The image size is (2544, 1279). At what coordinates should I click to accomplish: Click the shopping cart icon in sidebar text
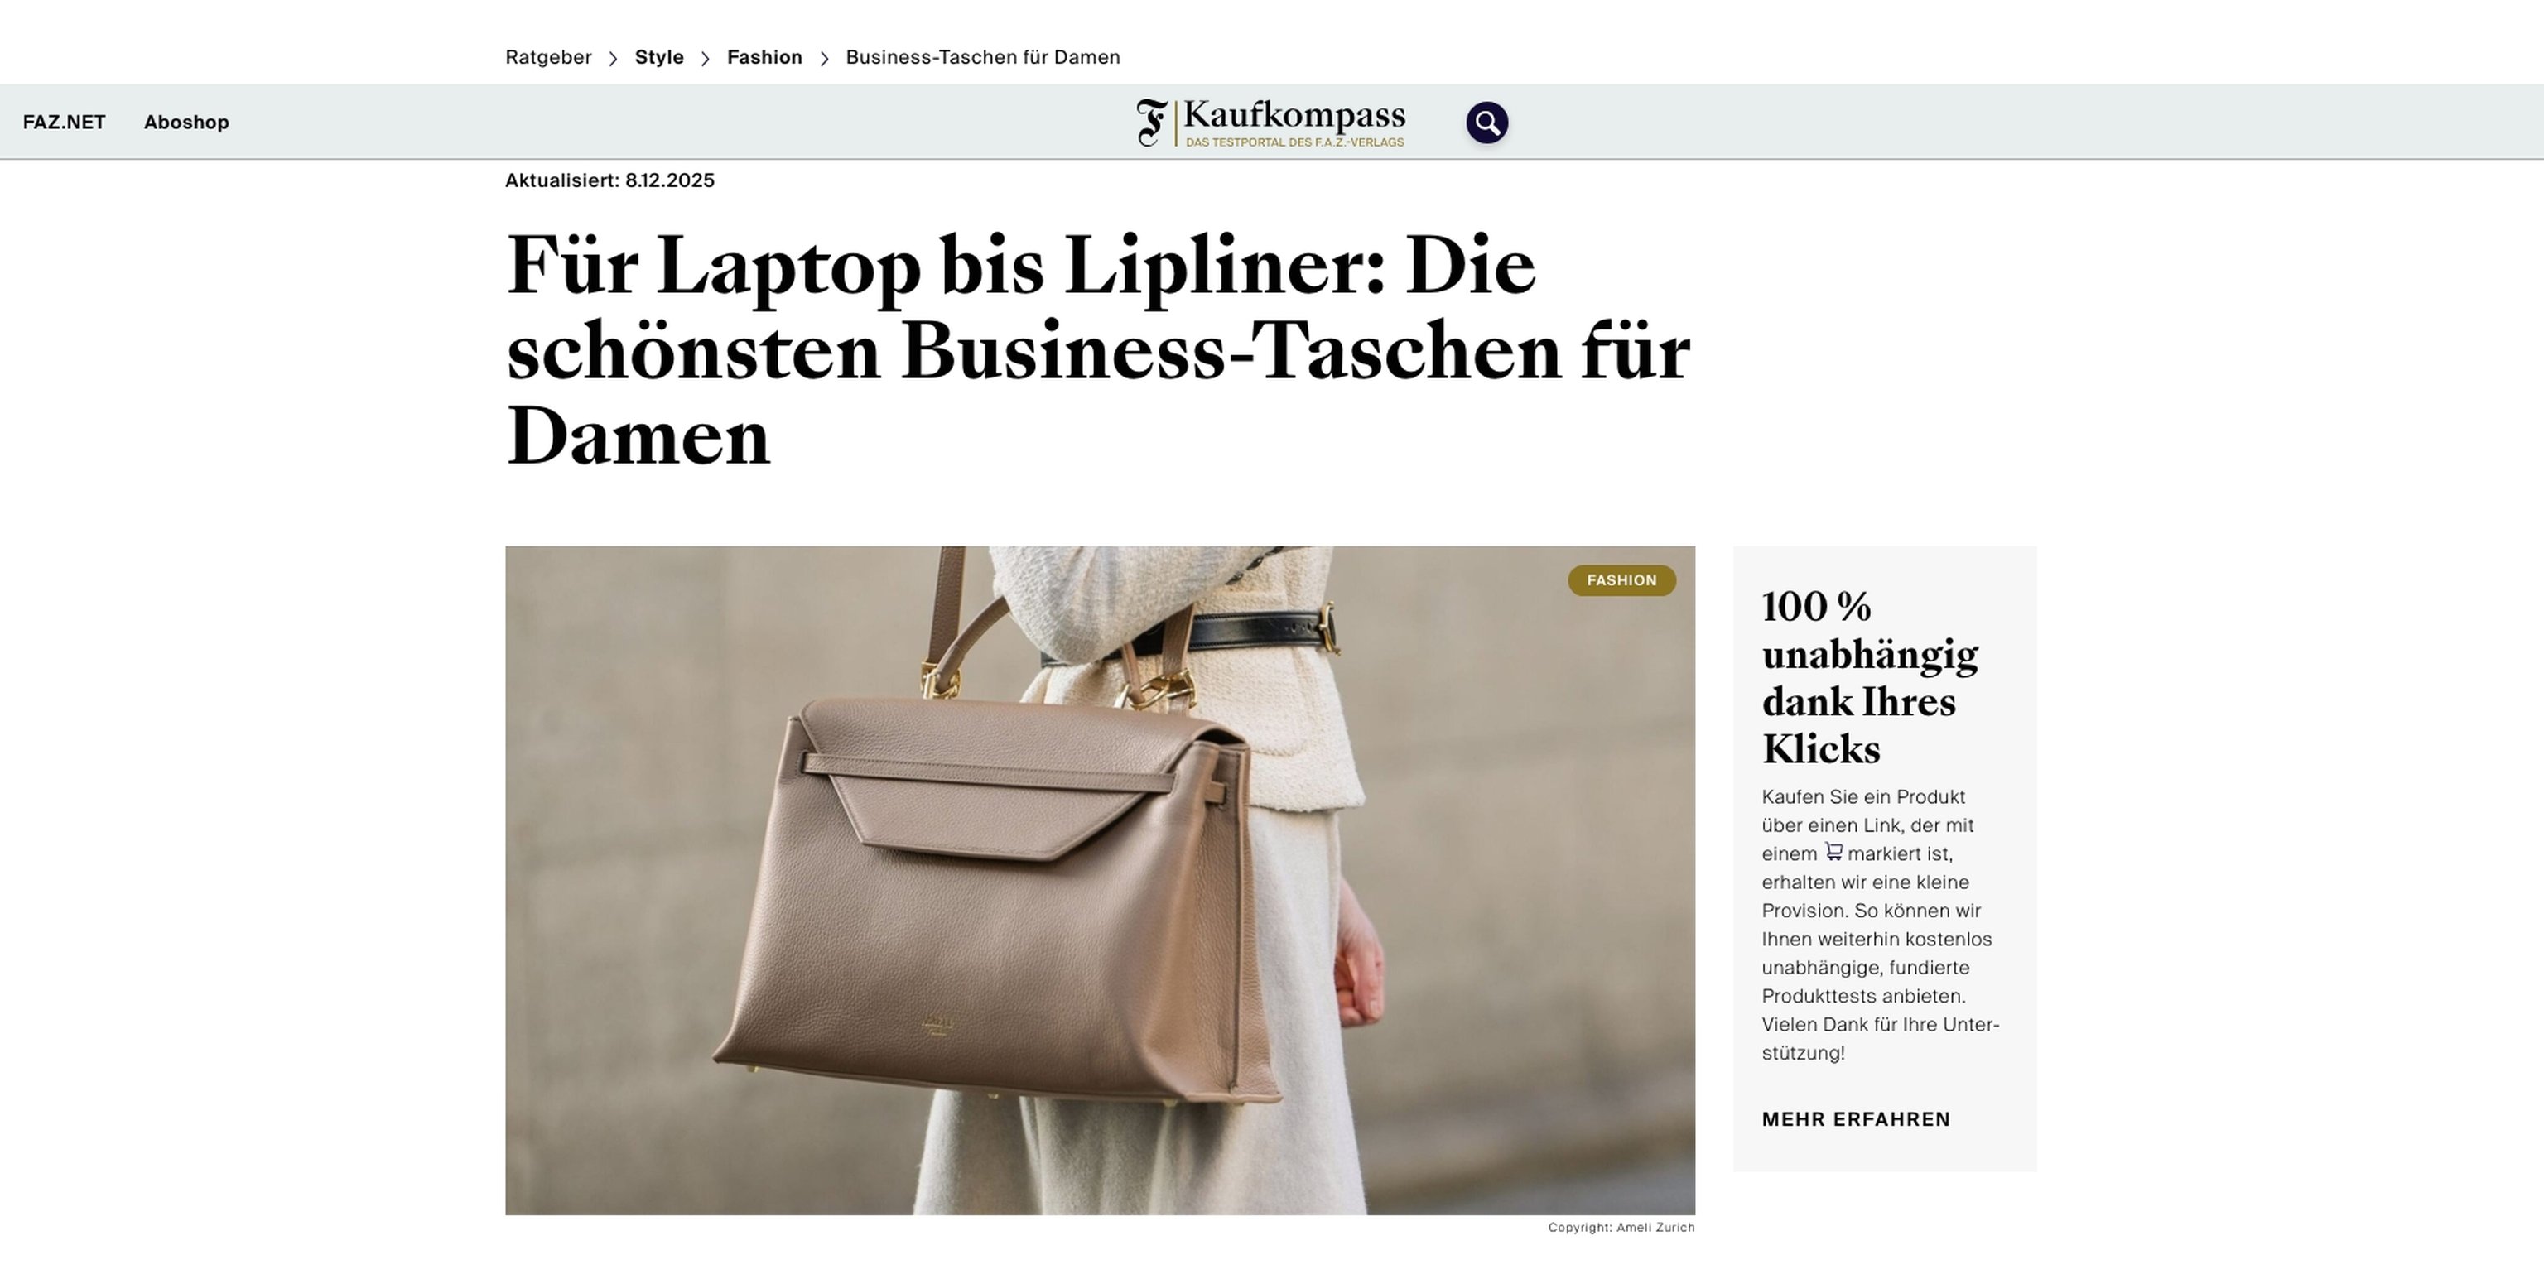(1833, 852)
